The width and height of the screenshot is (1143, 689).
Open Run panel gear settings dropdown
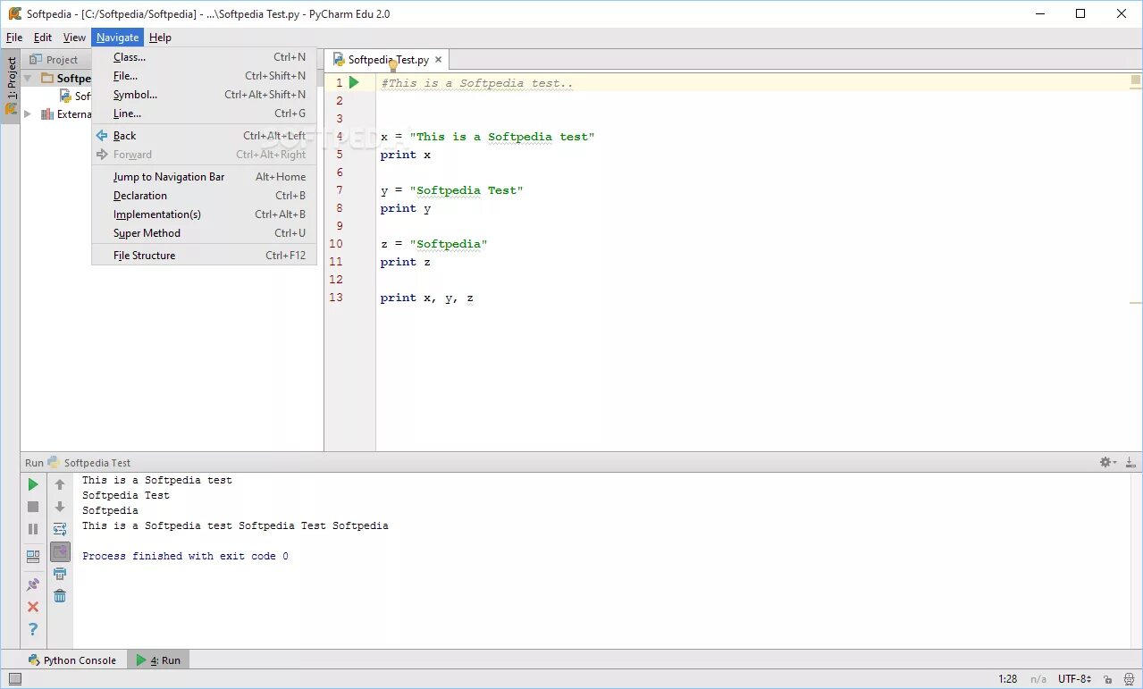coord(1108,462)
